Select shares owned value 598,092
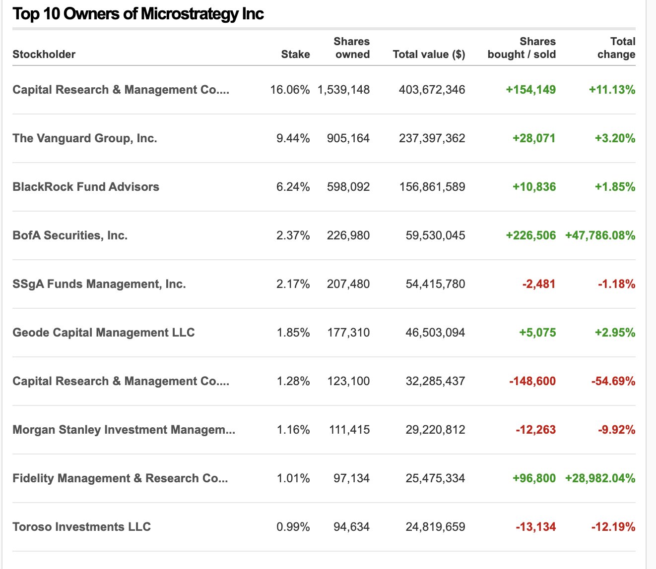The image size is (656, 569). point(348,187)
